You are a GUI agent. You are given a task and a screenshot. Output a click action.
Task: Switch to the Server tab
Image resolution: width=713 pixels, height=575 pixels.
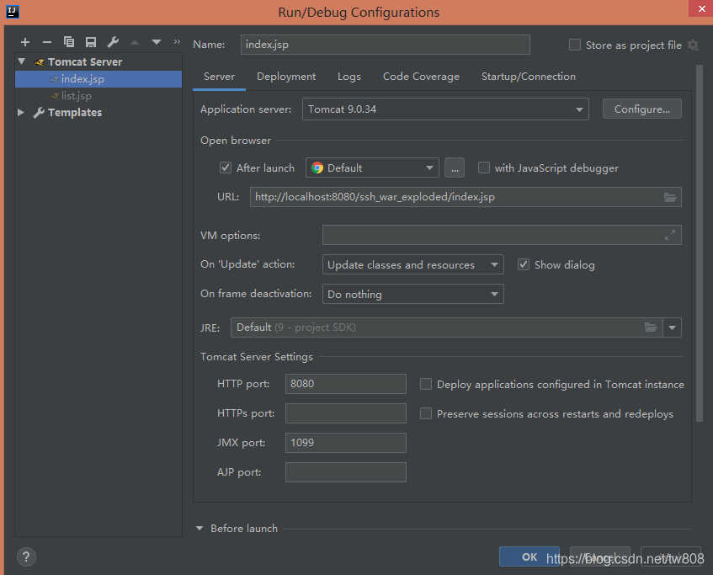coord(219,77)
